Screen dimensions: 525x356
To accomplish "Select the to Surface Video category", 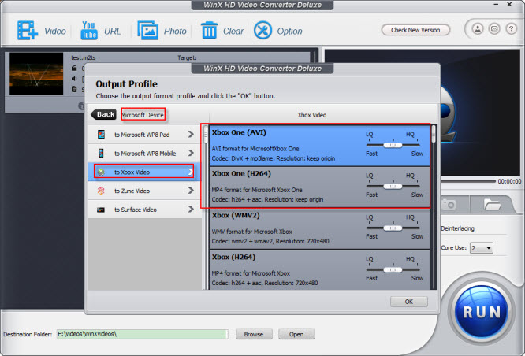I will pyautogui.click(x=144, y=210).
